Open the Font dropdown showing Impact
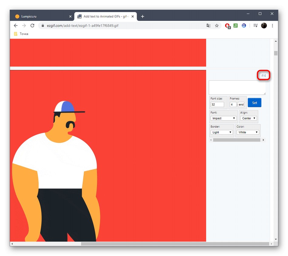 pyautogui.click(x=223, y=118)
